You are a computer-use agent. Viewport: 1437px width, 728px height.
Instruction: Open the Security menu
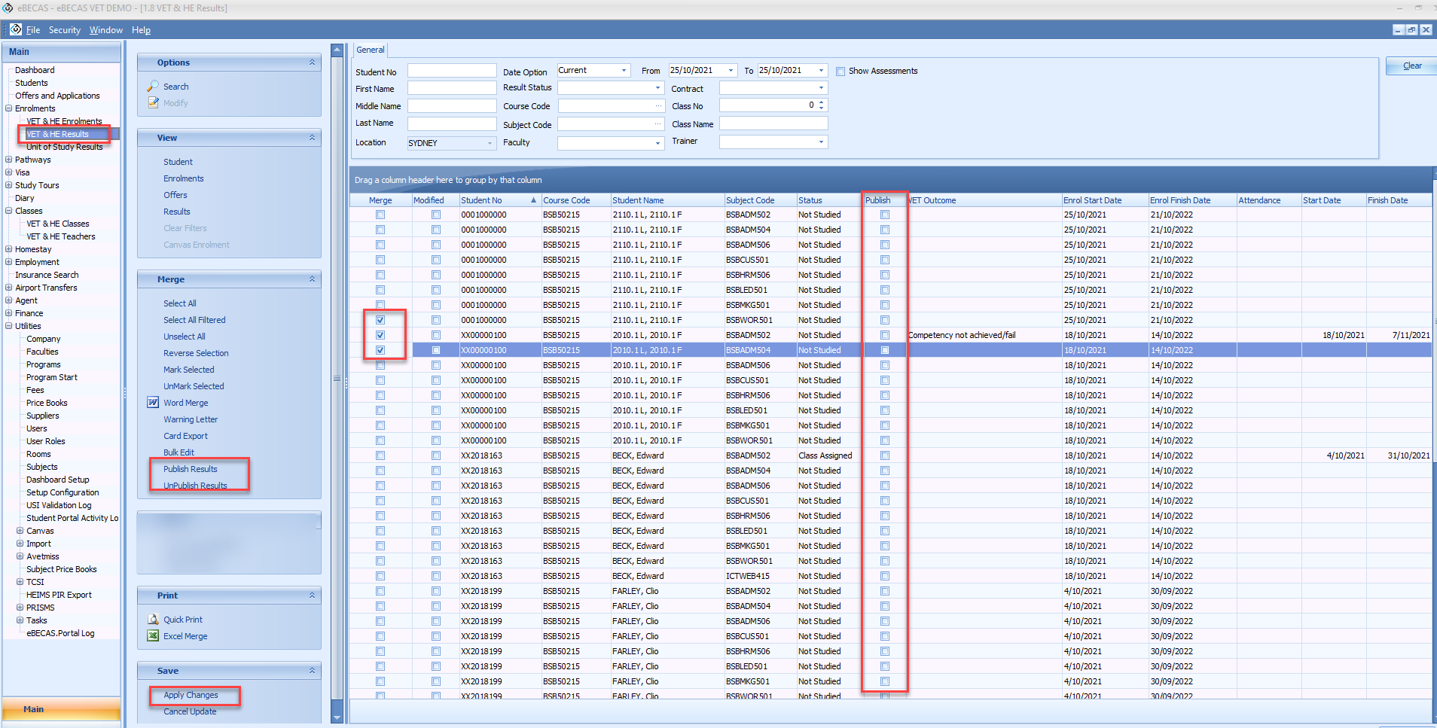click(x=64, y=30)
